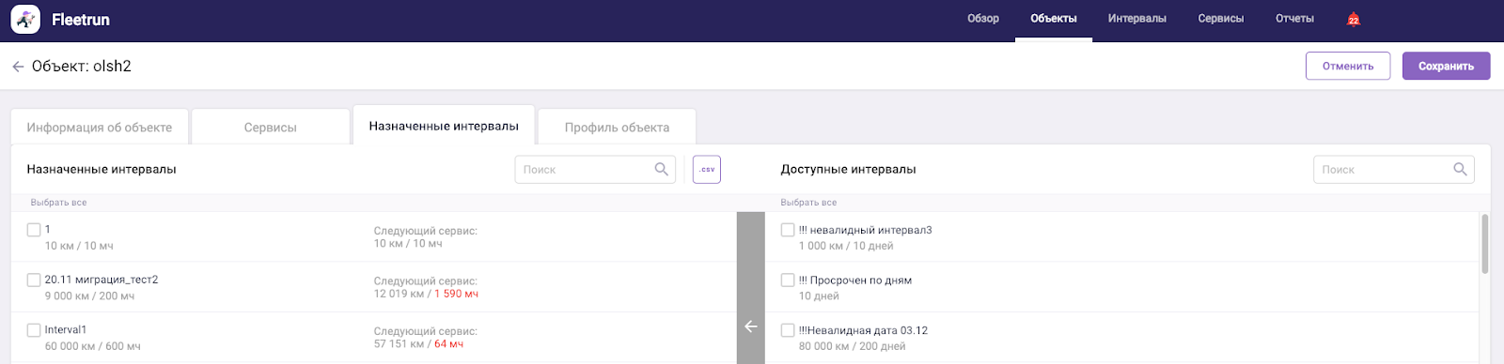This screenshot has height=364, width=1504.
Task: Click Выбрать все for available intervals
Action: click(x=808, y=203)
